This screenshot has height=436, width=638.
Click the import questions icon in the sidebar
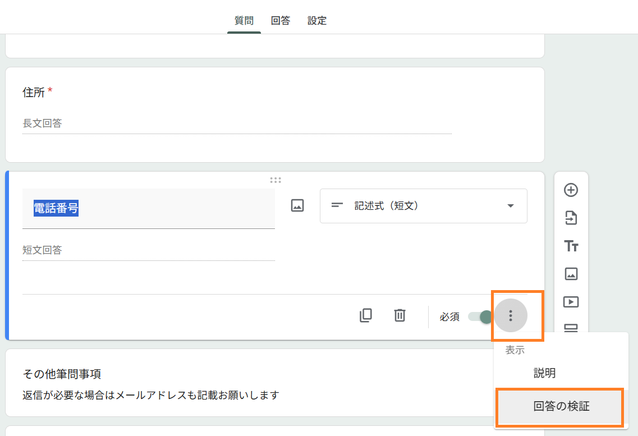[x=571, y=218]
